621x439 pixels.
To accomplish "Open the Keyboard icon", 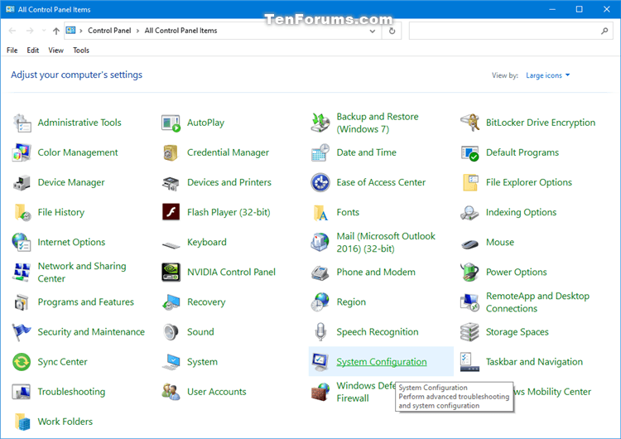I will tap(171, 245).
